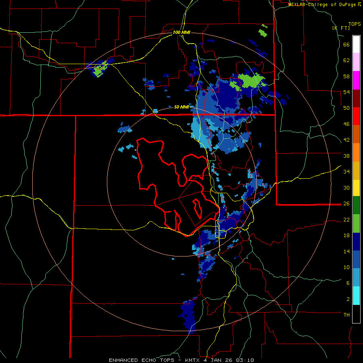Viewport: 363px width, 363px height.
Task: Click the TH threshold label on the legend
Action: pos(346,315)
